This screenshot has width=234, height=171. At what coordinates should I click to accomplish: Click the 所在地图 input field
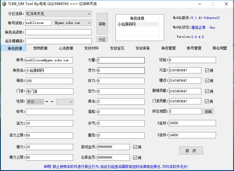pyautogui.click(x=185, y=111)
